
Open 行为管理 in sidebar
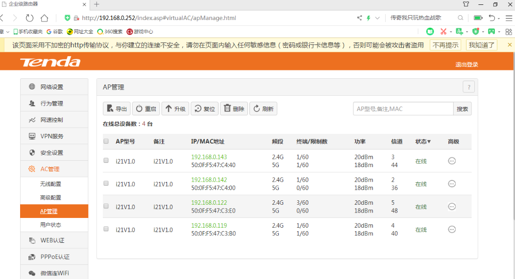pyautogui.click(x=54, y=103)
